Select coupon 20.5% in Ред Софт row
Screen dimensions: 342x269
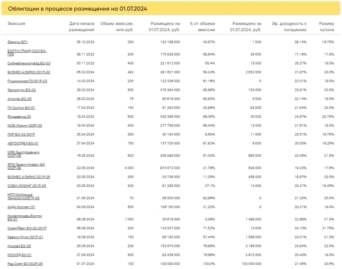[x=329, y=264]
